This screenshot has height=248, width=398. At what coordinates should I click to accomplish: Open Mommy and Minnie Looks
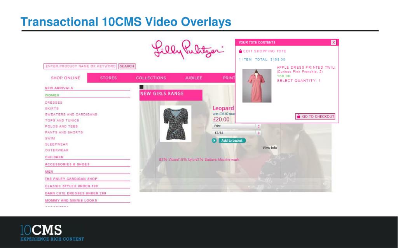(71, 200)
